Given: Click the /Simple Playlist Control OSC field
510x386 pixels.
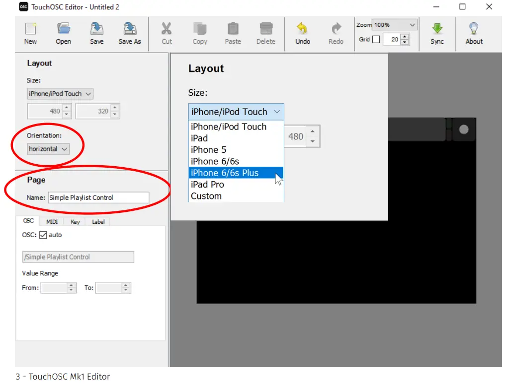Looking at the screenshot, I should (78, 257).
